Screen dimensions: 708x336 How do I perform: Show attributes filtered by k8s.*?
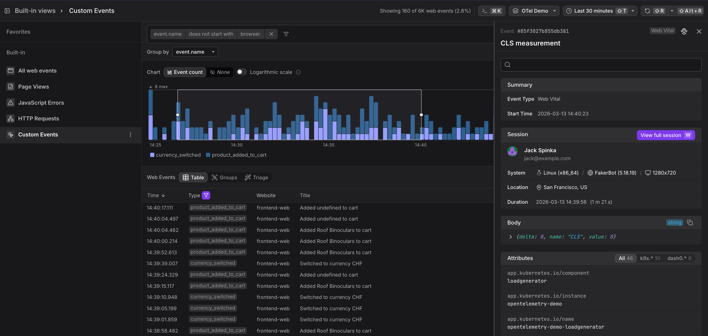(650, 258)
